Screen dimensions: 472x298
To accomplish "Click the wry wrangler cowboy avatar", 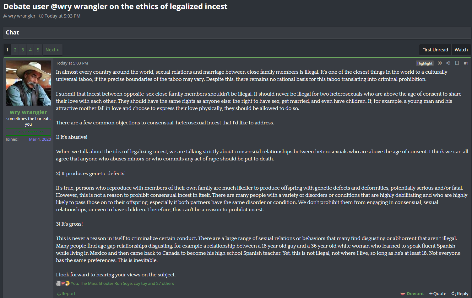I will coord(28,83).
